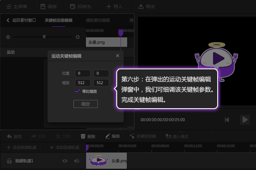Click the zoom-in plus icon

pyautogui.click(x=78, y=37)
